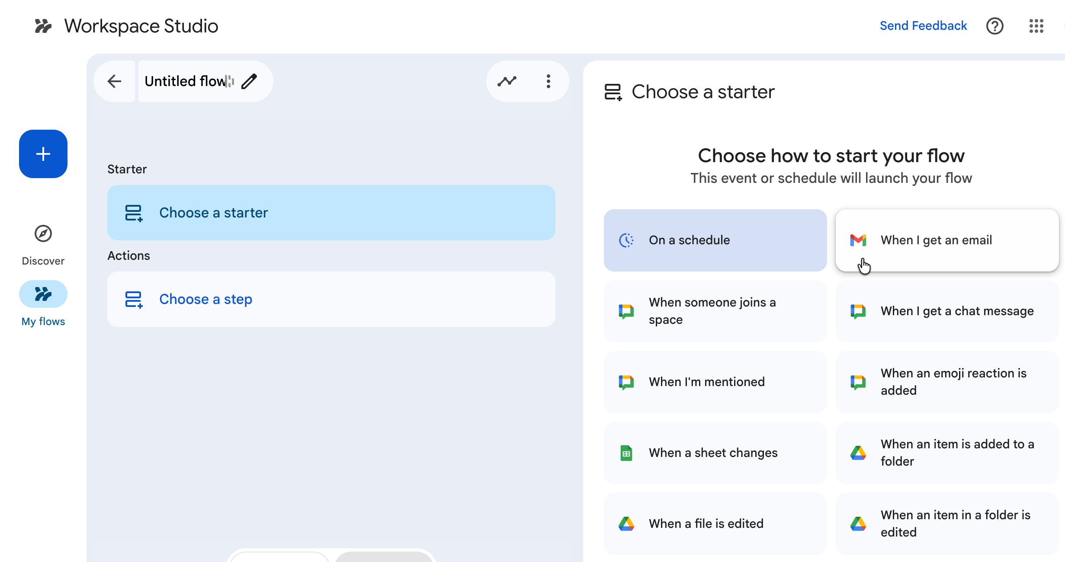Open the Discover compass in sidebar
The width and height of the screenshot is (1065, 562).
tap(43, 234)
